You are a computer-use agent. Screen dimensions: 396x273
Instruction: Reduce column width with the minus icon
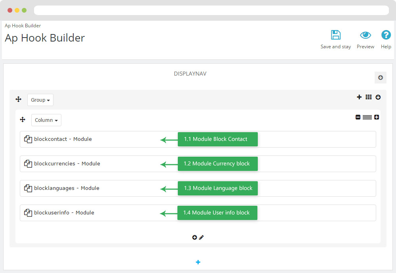click(358, 117)
